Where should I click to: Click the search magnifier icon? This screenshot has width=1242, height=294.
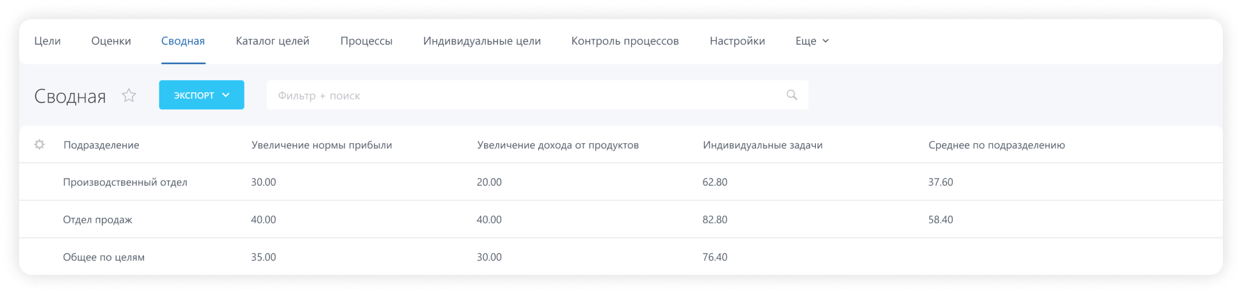pos(792,95)
